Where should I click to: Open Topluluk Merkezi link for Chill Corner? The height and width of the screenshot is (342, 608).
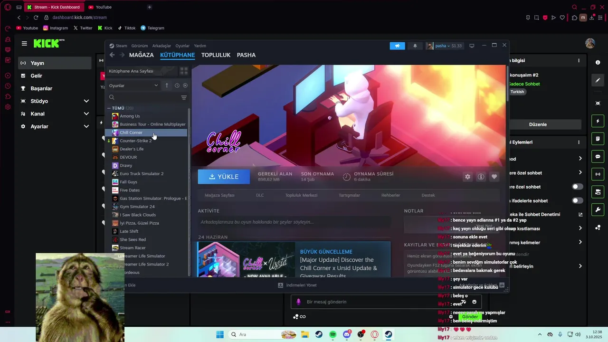click(x=301, y=195)
